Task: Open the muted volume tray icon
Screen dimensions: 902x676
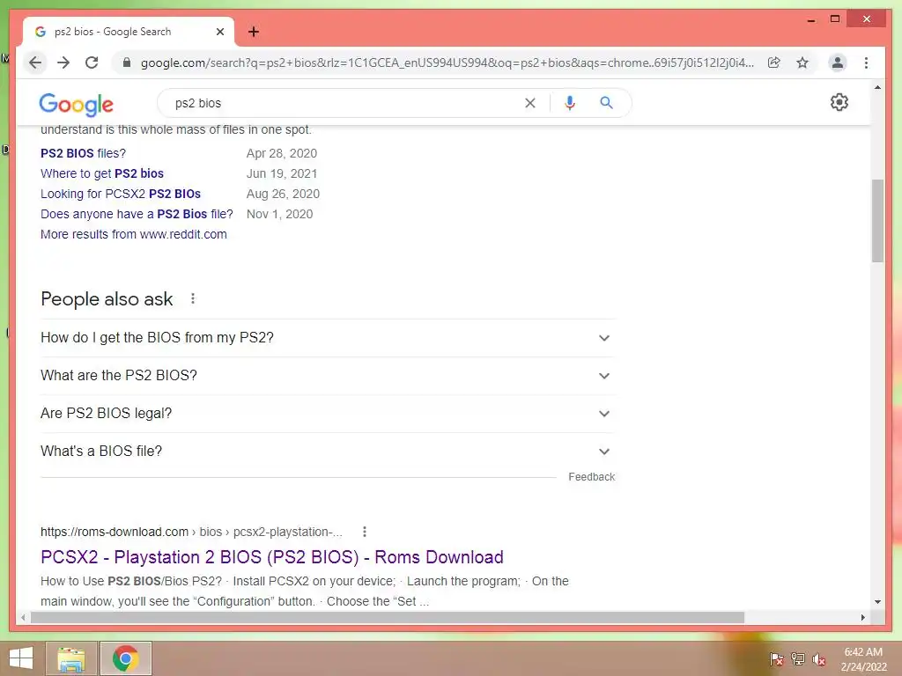Action: (x=819, y=659)
